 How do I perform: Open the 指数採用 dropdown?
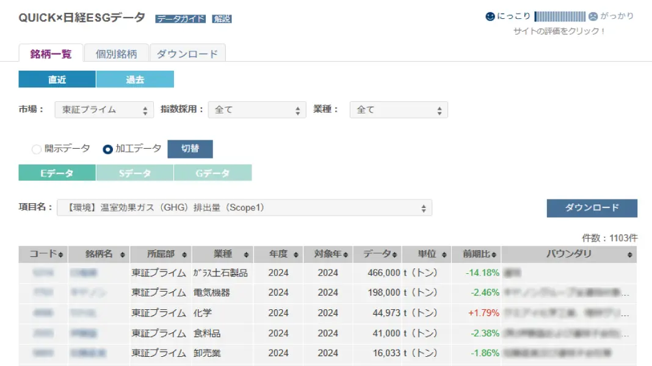(x=257, y=110)
